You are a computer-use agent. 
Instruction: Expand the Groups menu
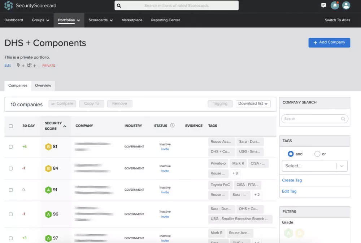[40, 20]
